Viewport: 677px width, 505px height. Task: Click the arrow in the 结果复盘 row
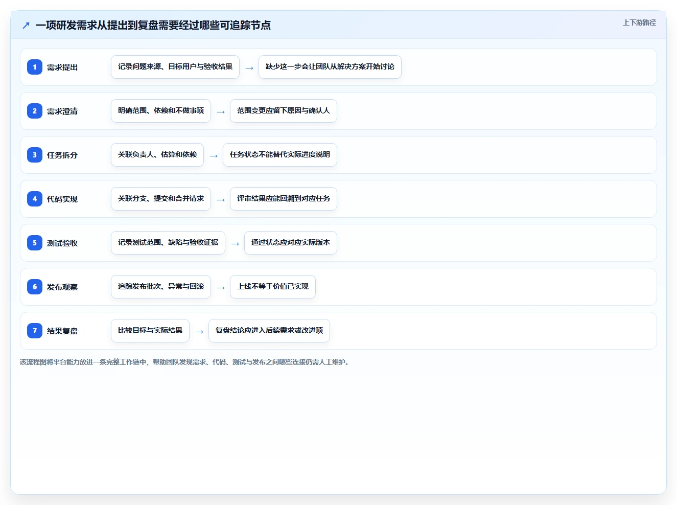(x=199, y=332)
